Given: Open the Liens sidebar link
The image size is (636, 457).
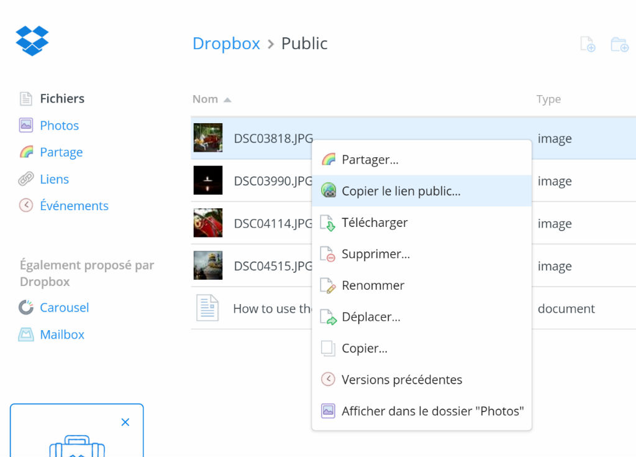Looking at the screenshot, I should point(55,179).
